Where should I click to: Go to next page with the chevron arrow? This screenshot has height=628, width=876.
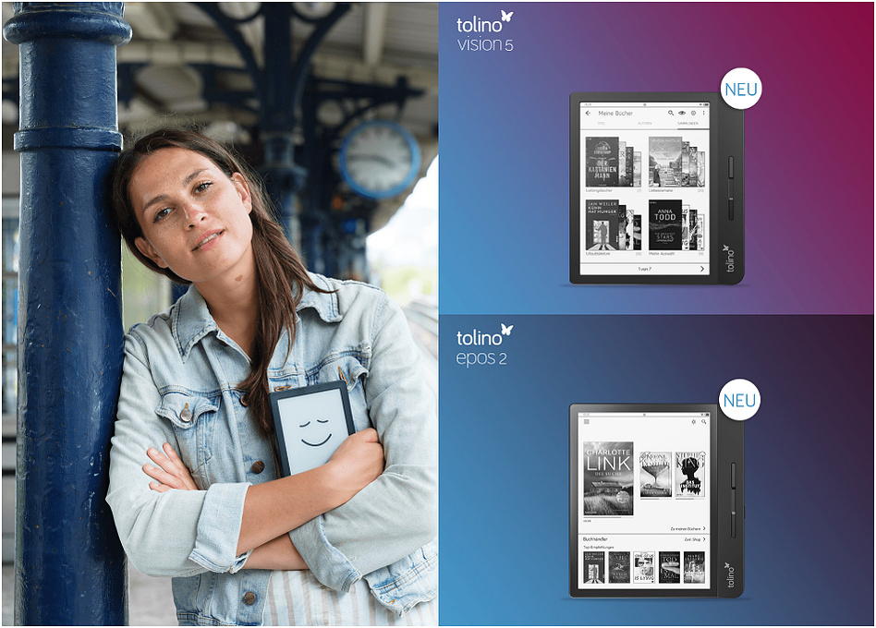[702, 269]
